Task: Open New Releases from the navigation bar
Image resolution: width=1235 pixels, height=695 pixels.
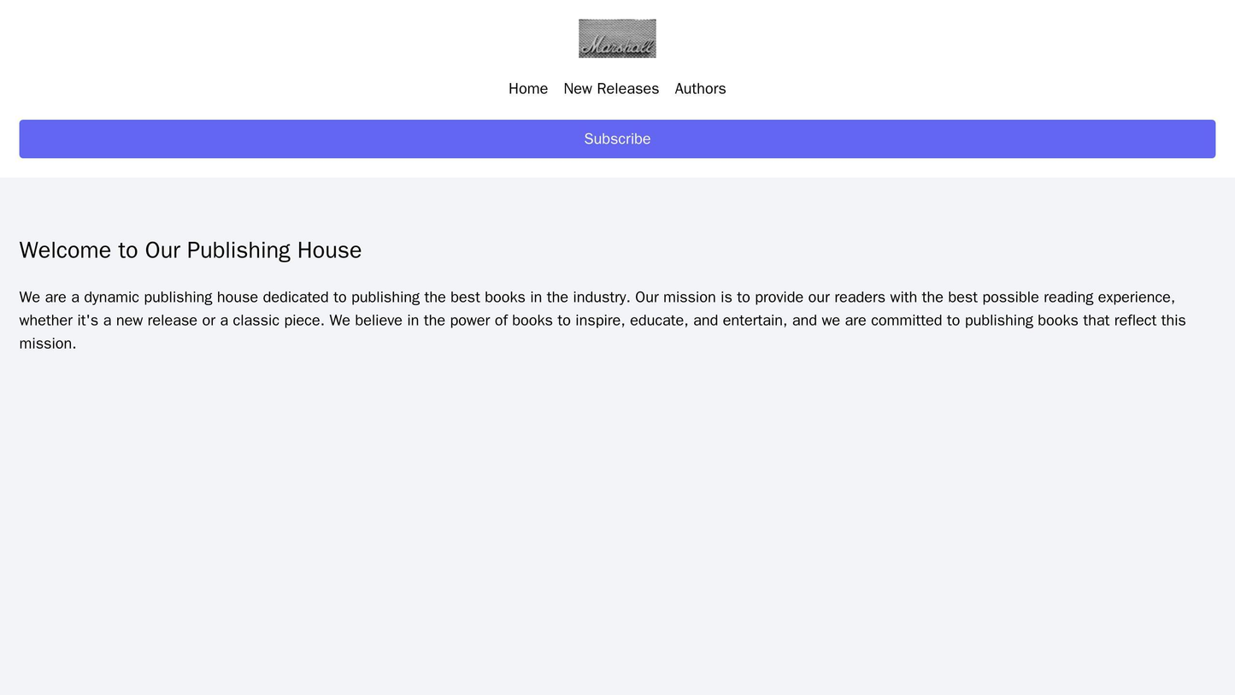Action: pyautogui.click(x=612, y=87)
